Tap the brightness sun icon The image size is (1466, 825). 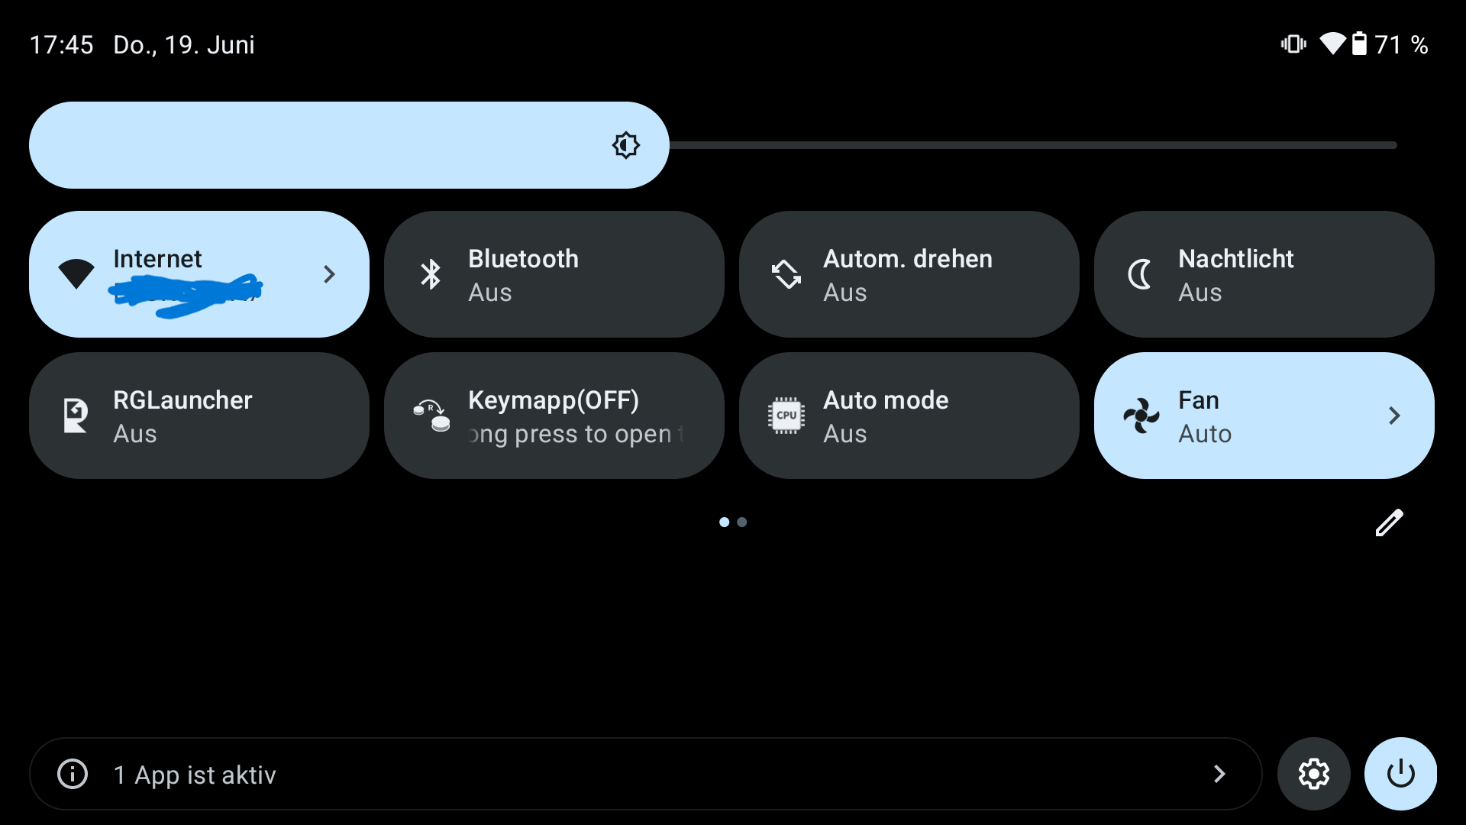tap(625, 145)
